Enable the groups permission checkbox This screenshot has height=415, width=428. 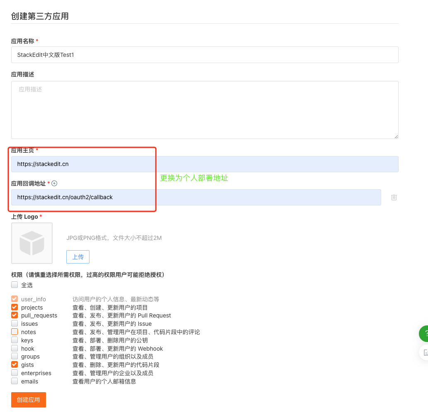(15, 356)
